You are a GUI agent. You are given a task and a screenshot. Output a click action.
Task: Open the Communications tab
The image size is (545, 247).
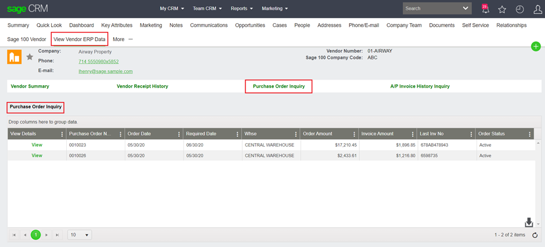click(x=209, y=25)
